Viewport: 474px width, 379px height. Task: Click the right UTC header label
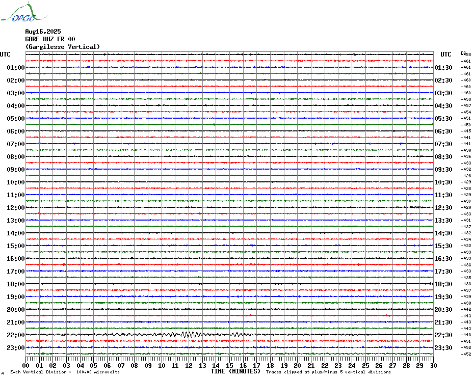(x=446, y=55)
